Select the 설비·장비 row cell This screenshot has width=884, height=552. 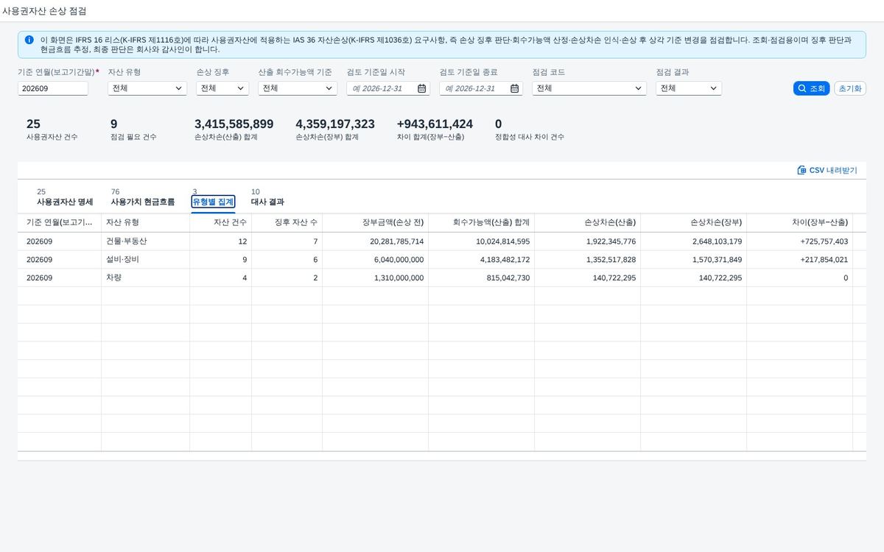[145, 260]
